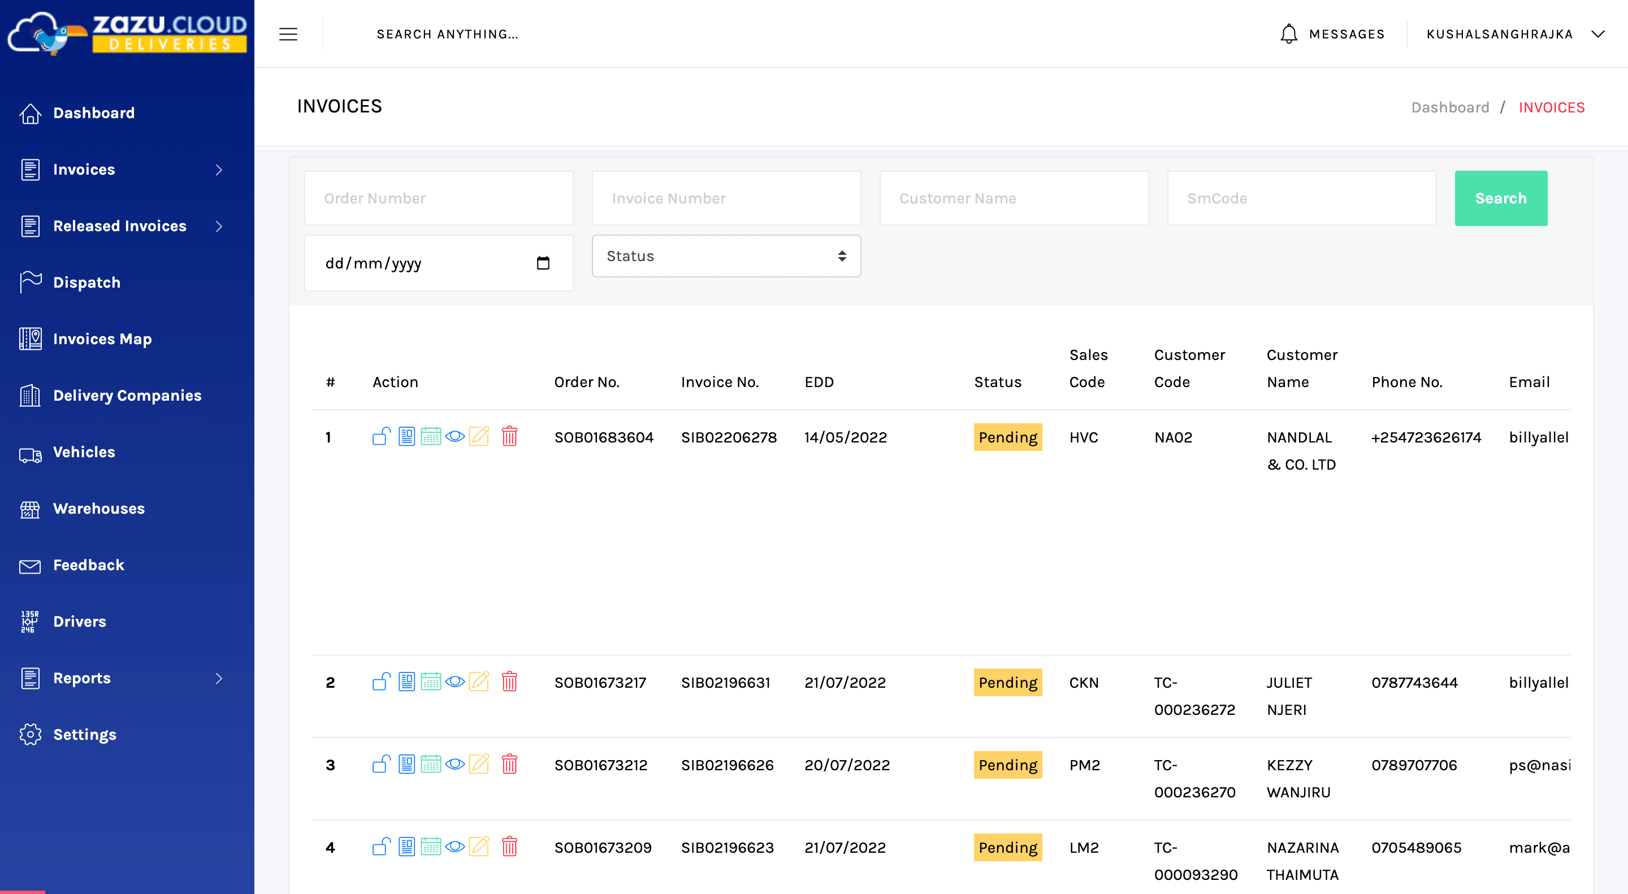
Task: Click the SmCode input field
Action: [x=1301, y=198]
